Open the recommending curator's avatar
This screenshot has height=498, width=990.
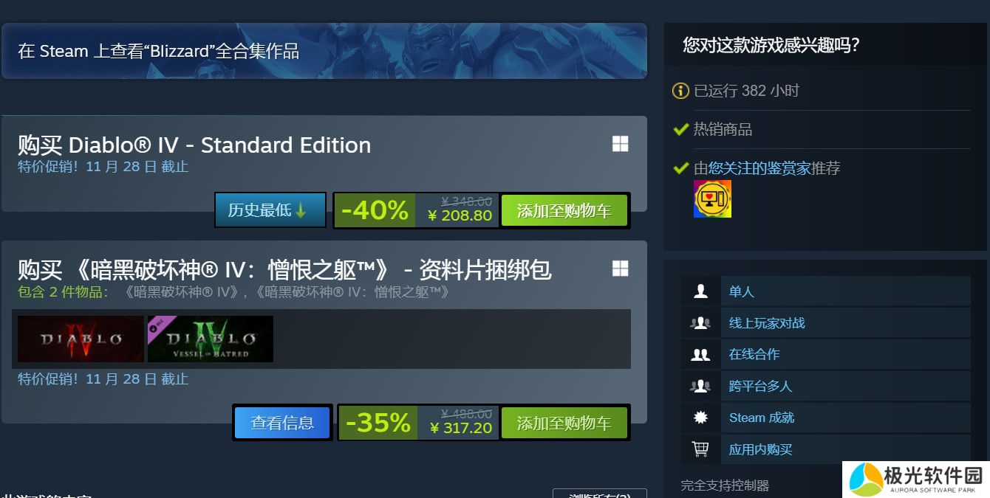click(712, 198)
